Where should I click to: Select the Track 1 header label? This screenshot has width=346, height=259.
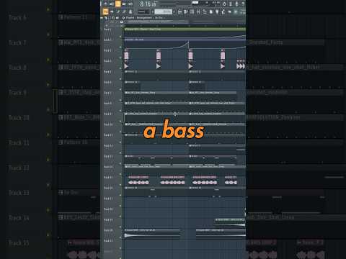pos(107,29)
